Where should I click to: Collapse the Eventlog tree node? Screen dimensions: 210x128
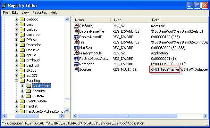16,81
